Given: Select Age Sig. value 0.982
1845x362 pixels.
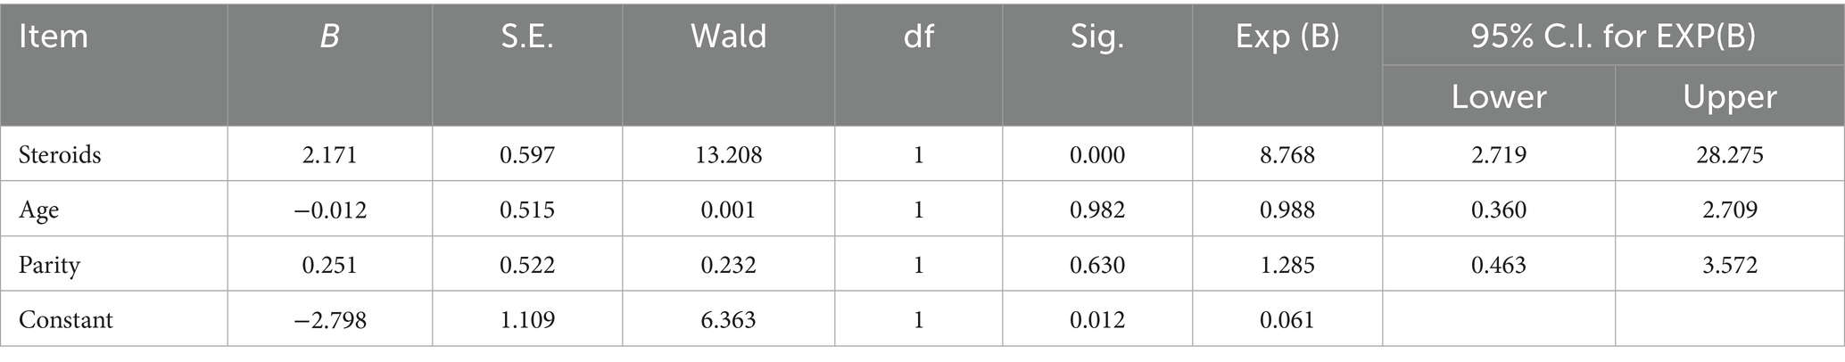Looking at the screenshot, I should 1097,210.
